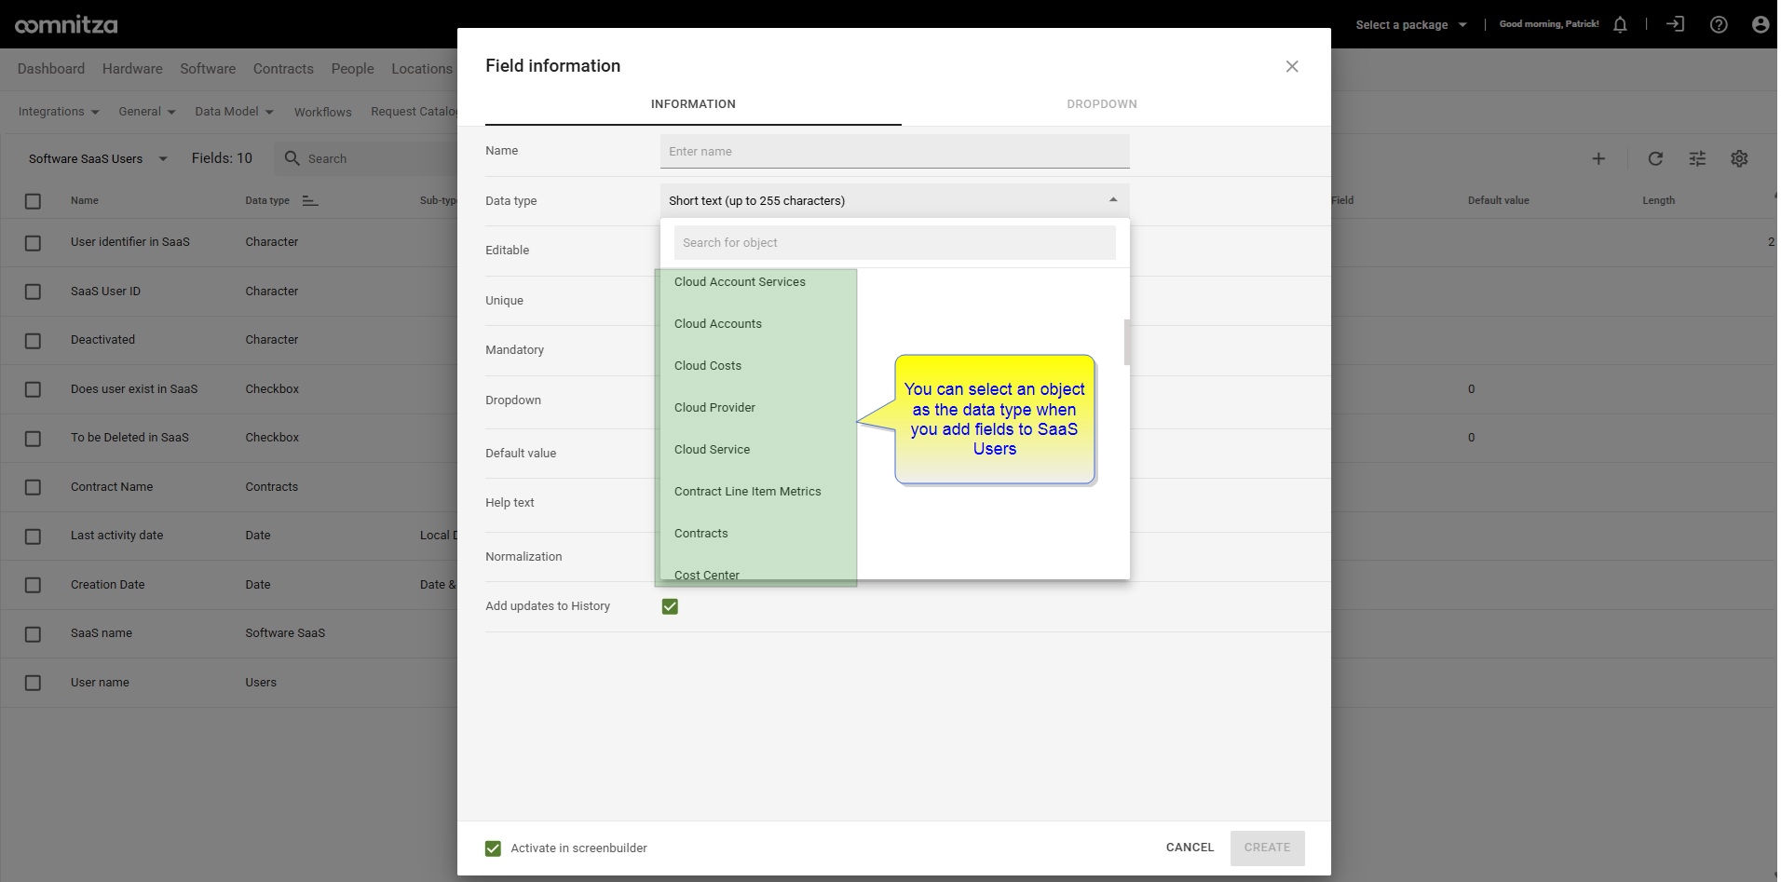Click the logout arrow icon
Viewport: 1781px width, 882px height.
1675,25
